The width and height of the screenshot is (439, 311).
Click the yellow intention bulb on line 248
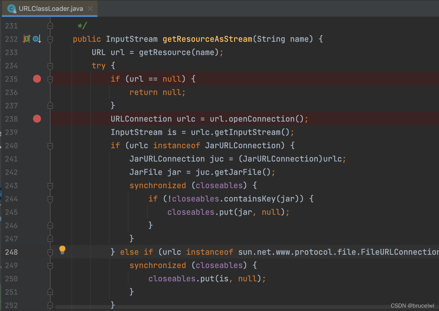point(62,250)
